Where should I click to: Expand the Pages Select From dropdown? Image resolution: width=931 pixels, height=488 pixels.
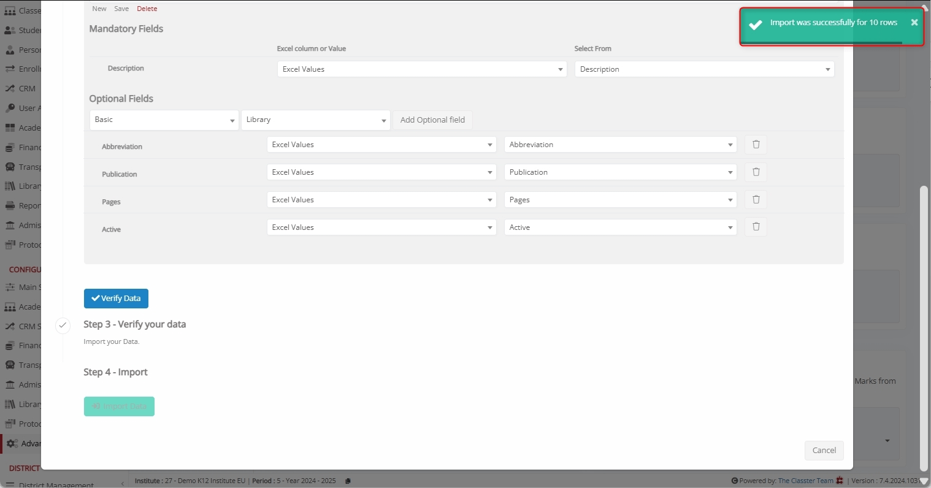point(620,200)
